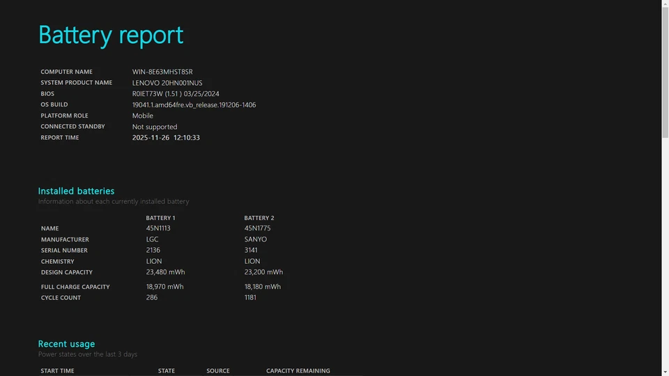The width and height of the screenshot is (669, 376).
Task: Click the 'SYSTEM PRODUCT NAME' label
Action: point(77,83)
